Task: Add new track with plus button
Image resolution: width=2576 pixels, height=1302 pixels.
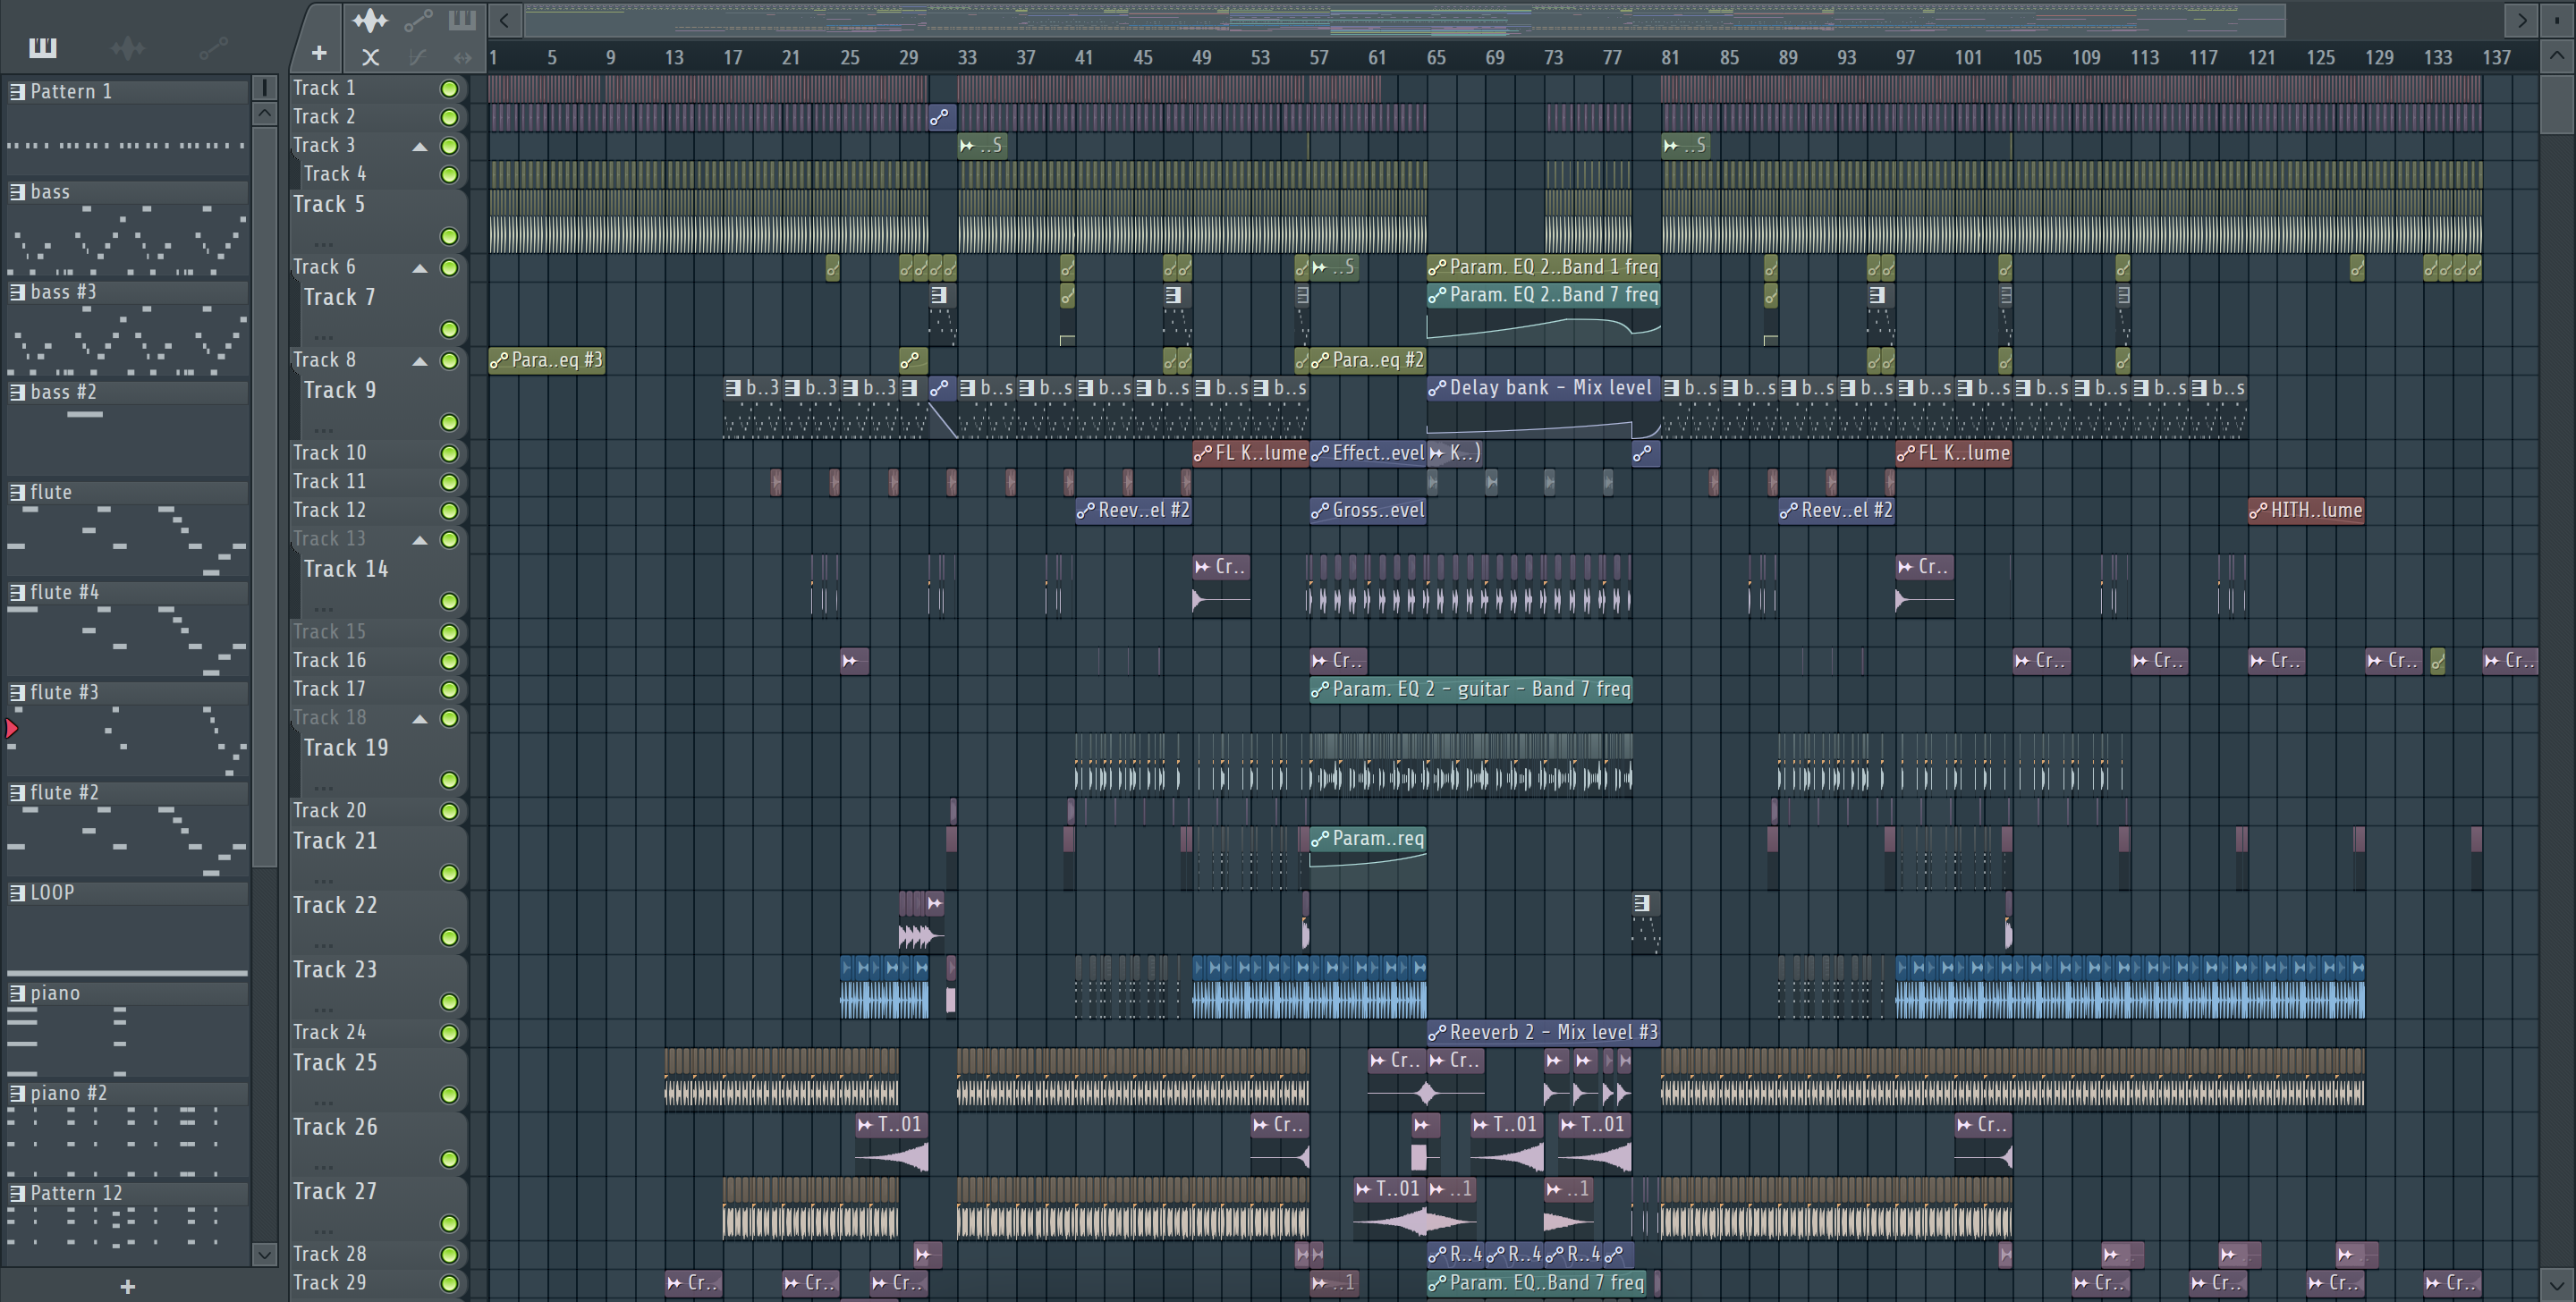Action: [x=319, y=53]
